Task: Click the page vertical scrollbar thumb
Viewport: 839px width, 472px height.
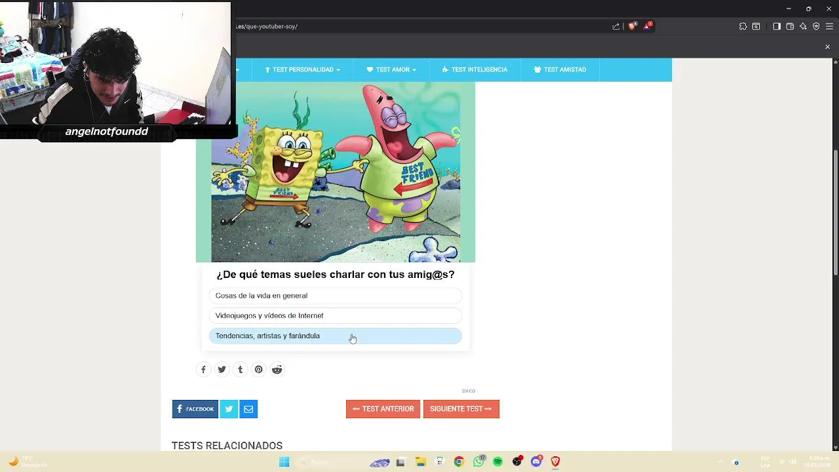Action: pyautogui.click(x=835, y=213)
